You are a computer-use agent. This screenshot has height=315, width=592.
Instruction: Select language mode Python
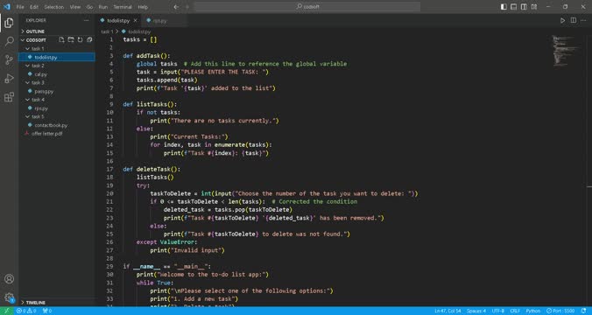(x=533, y=311)
